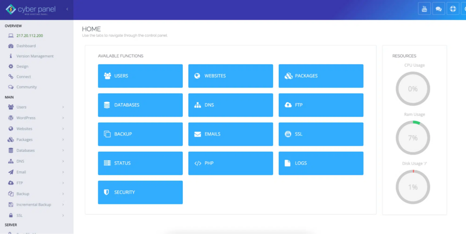
Task: Open the chat bubbles icon in header
Action: coord(439,9)
